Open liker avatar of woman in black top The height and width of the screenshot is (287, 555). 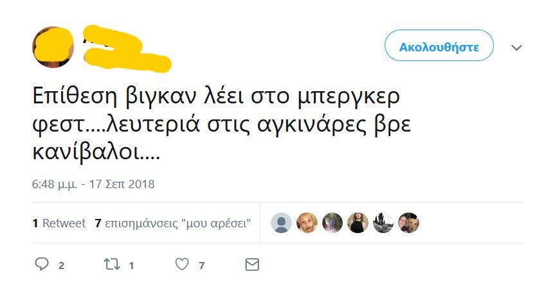point(358,223)
